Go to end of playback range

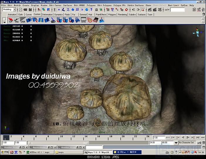(203, 138)
